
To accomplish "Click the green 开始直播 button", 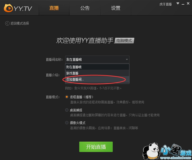I will coord(96,147).
